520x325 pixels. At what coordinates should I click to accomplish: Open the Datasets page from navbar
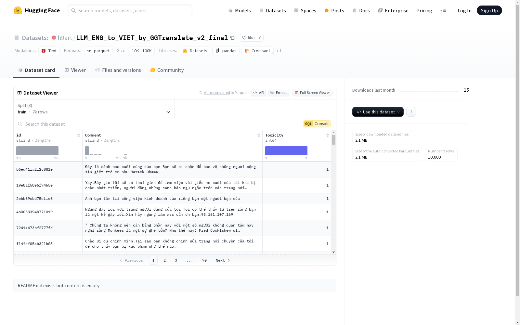(272, 10)
